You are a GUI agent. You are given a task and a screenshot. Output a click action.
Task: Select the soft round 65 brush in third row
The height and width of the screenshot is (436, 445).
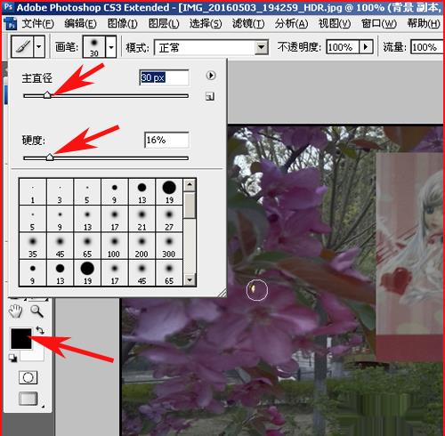(x=87, y=246)
